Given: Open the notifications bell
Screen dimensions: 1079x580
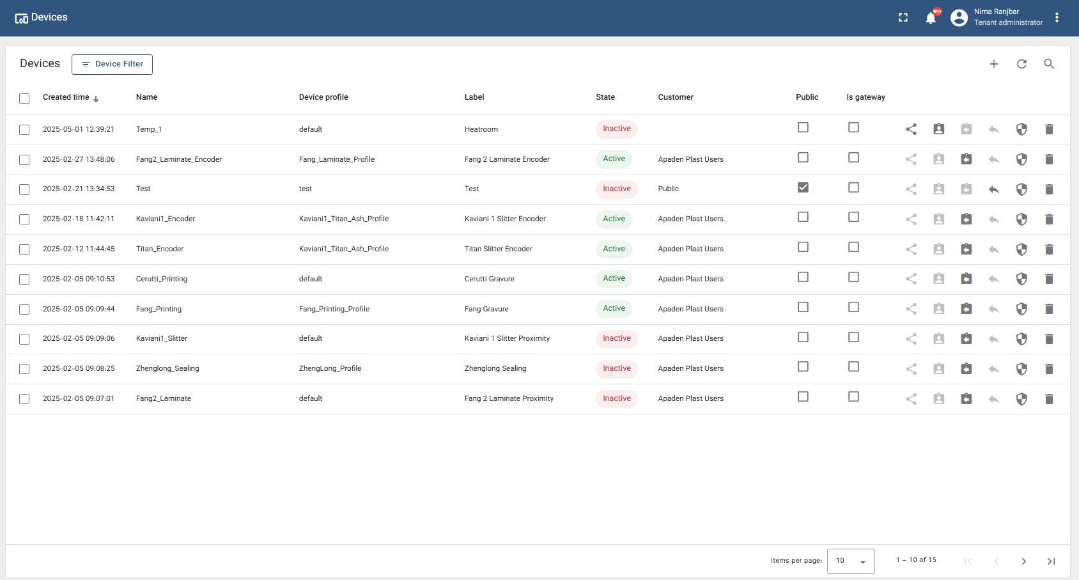Looking at the screenshot, I should pos(930,17).
